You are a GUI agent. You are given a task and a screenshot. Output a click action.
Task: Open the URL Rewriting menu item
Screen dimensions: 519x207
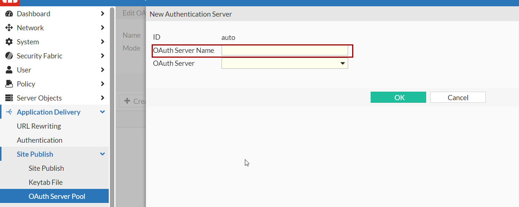click(x=39, y=126)
